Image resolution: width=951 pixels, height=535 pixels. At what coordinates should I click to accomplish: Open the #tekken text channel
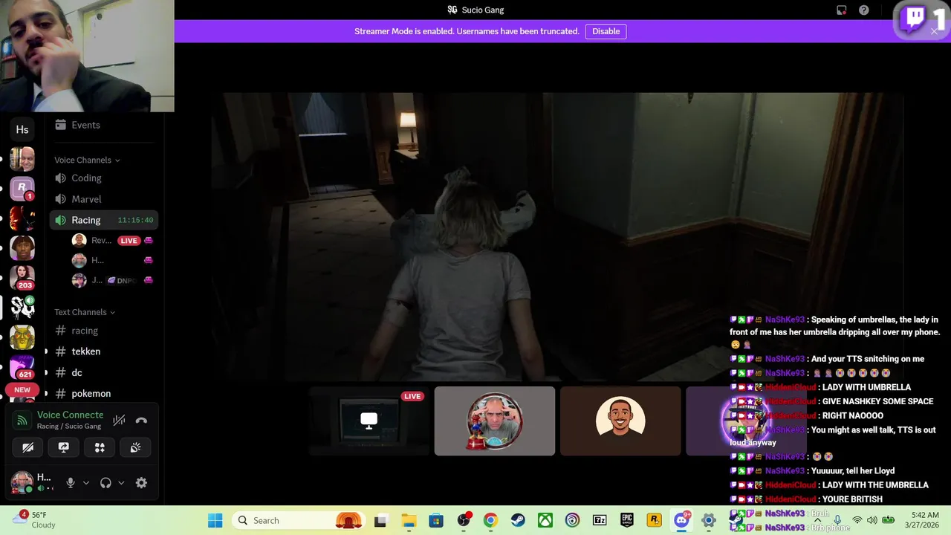pos(104,351)
